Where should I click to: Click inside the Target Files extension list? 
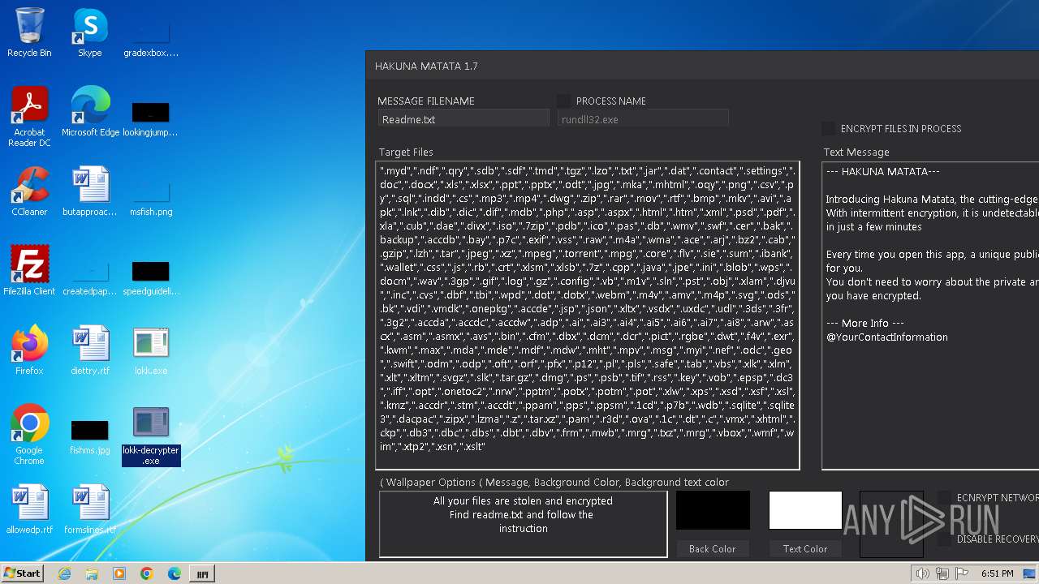click(588, 315)
